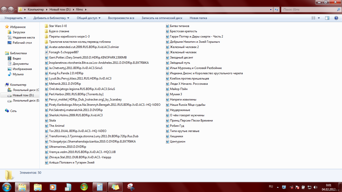Click the second Explorer taskbar button
Image resolution: width=342 pixels, height=192 pixels.
[x=38, y=187]
